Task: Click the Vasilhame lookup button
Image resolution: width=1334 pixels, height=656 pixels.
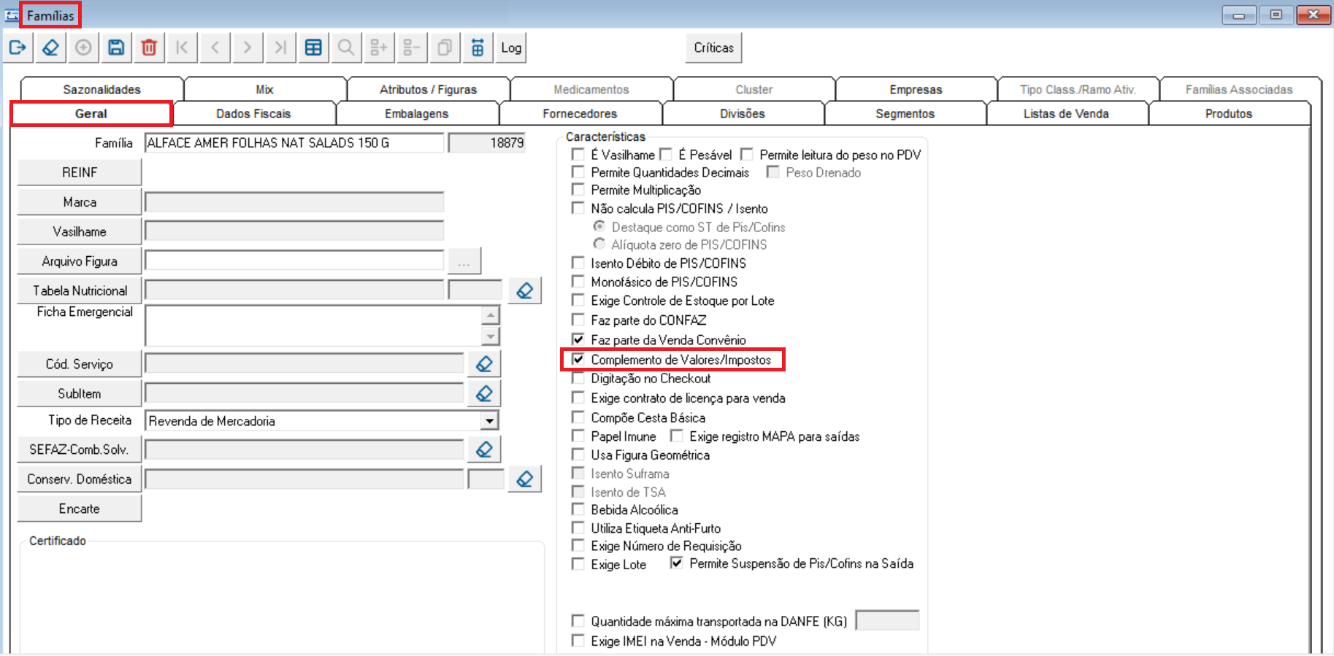Action: coord(80,231)
